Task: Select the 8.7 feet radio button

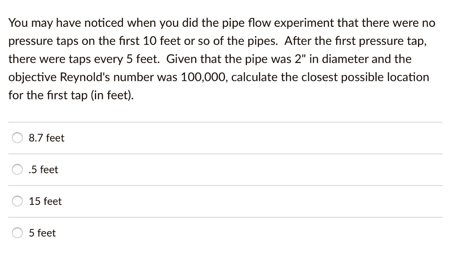Action: [17, 138]
